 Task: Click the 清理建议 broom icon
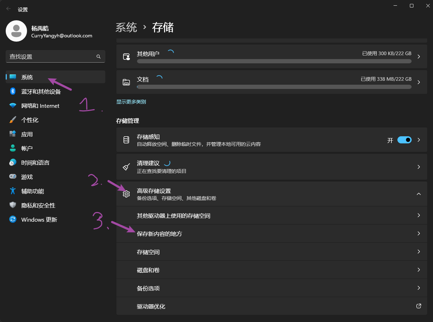coord(126,167)
